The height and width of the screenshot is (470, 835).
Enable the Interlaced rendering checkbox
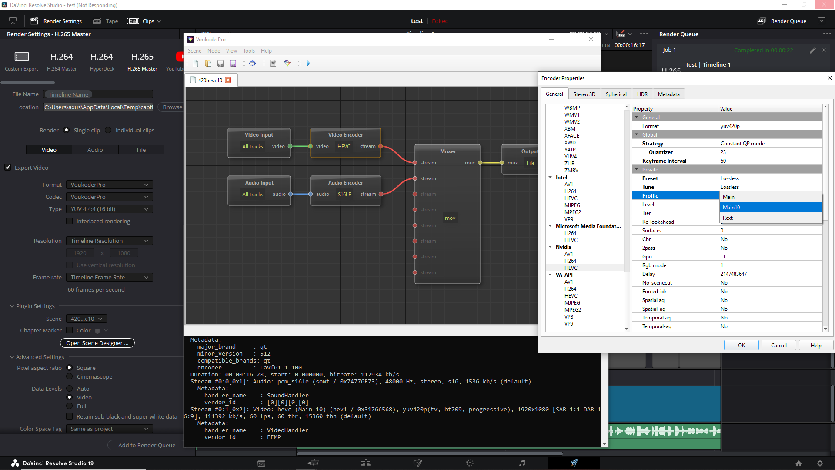click(x=70, y=221)
